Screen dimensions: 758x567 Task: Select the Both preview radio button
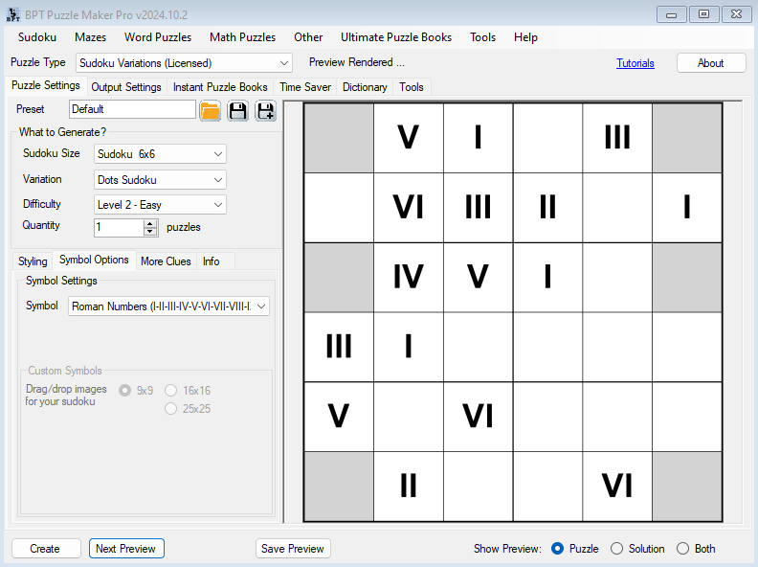[682, 549]
